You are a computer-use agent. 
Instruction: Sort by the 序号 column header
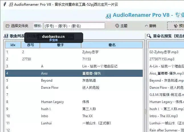[30, 45]
